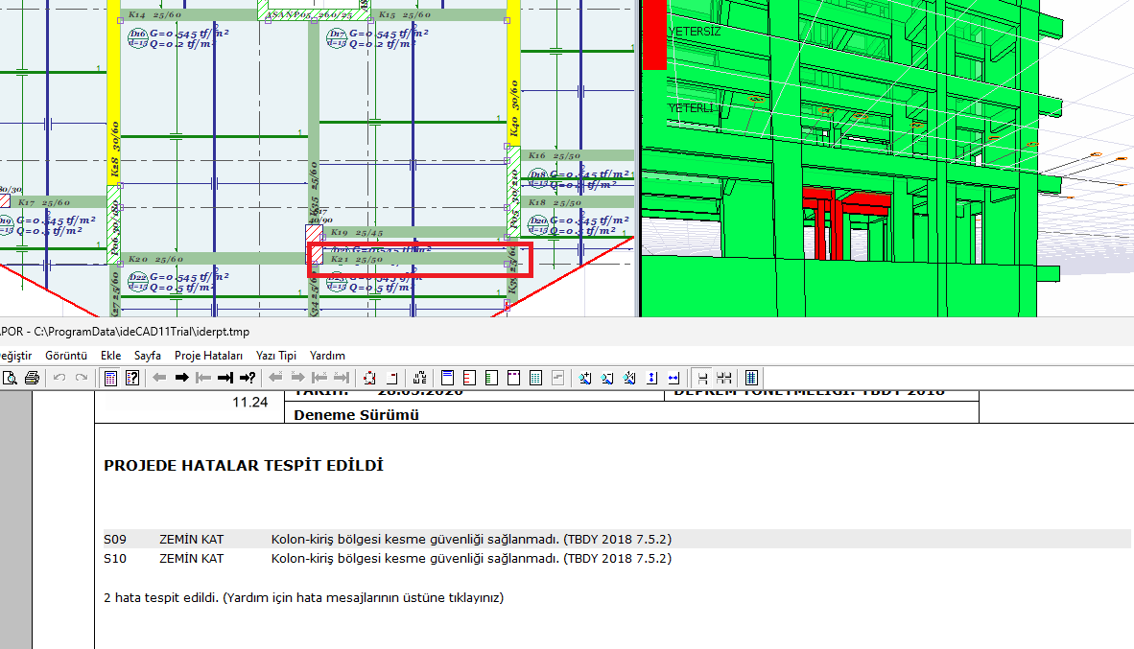Click the page icon with blue top header

coord(447,378)
